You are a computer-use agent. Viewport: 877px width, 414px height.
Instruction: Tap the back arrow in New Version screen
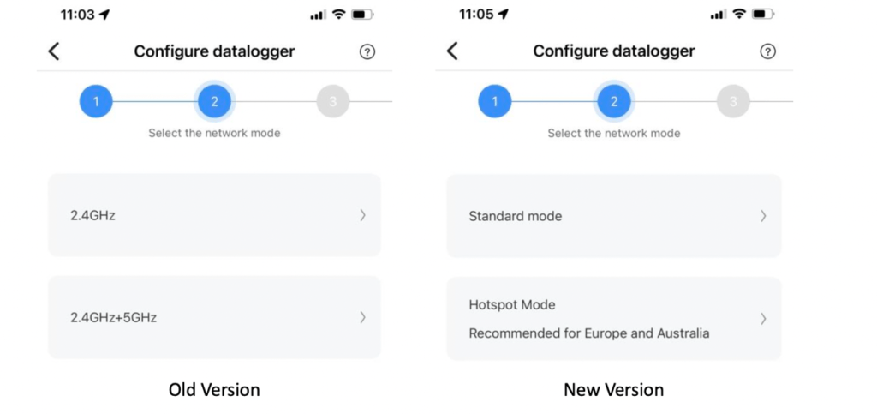pyautogui.click(x=452, y=51)
